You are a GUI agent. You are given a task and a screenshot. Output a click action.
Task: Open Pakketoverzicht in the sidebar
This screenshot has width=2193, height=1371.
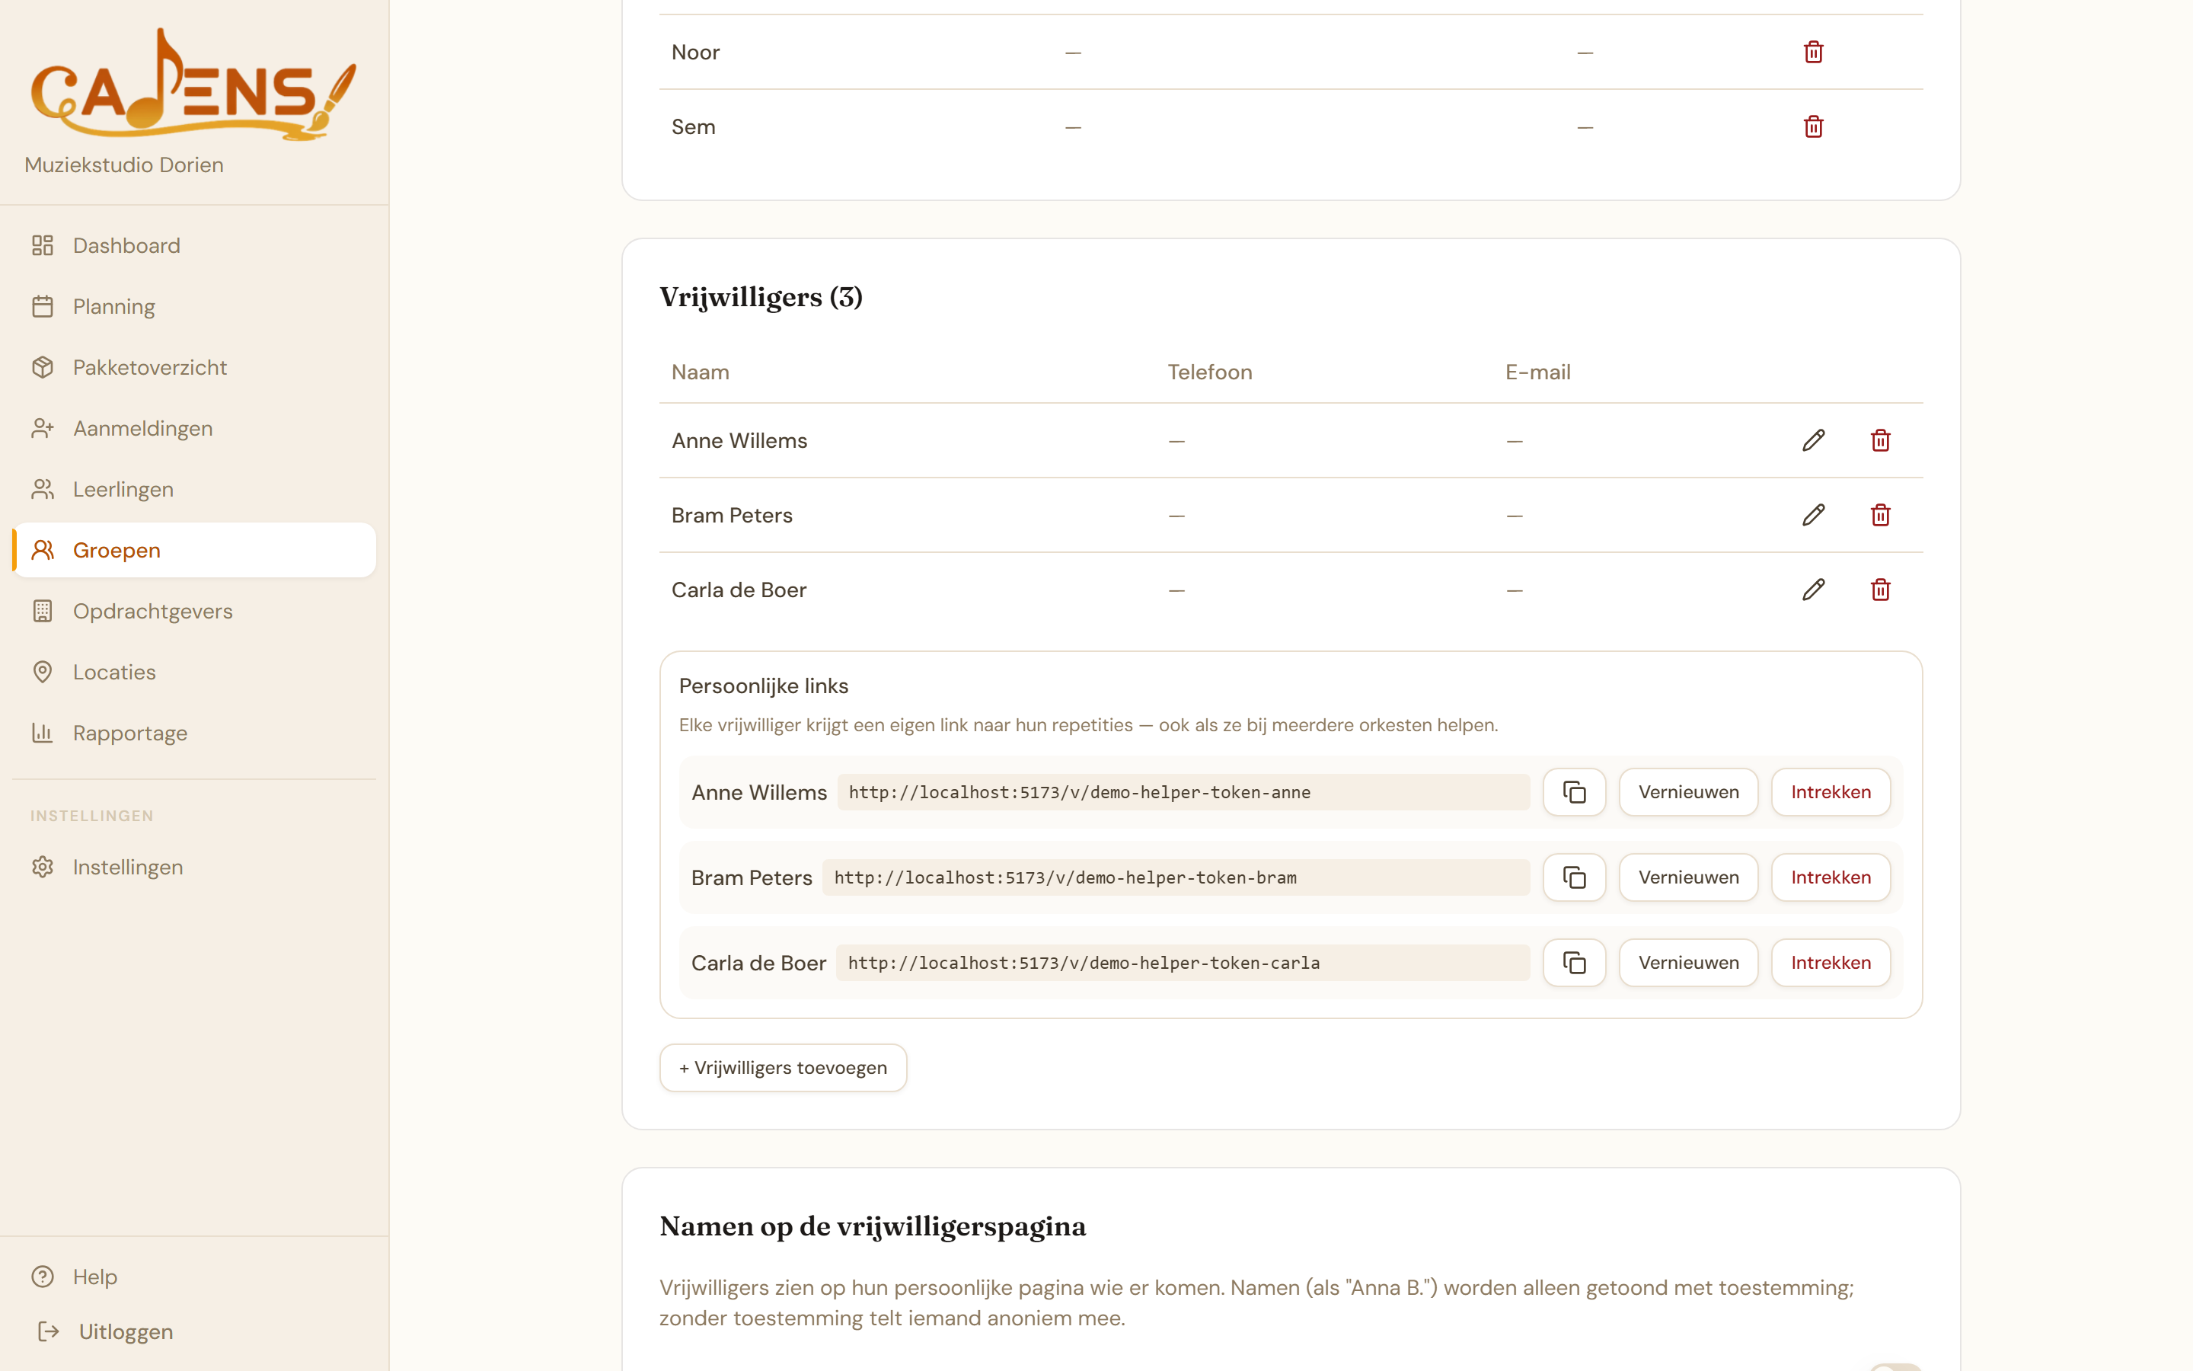pos(195,367)
